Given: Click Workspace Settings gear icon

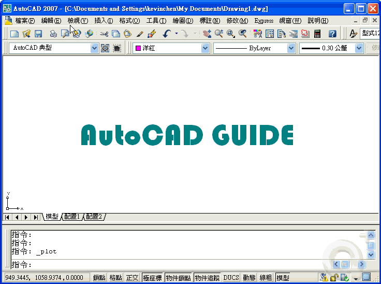Looking at the screenshot, I should 105,48.
